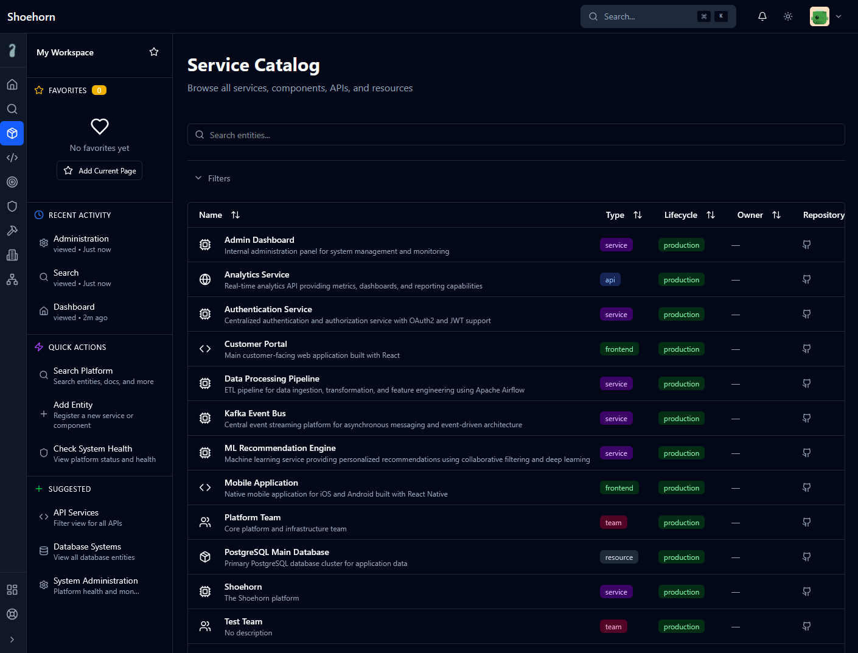858x653 pixels.
Task: Click the Search entities input field
Action: pyautogui.click(x=516, y=135)
